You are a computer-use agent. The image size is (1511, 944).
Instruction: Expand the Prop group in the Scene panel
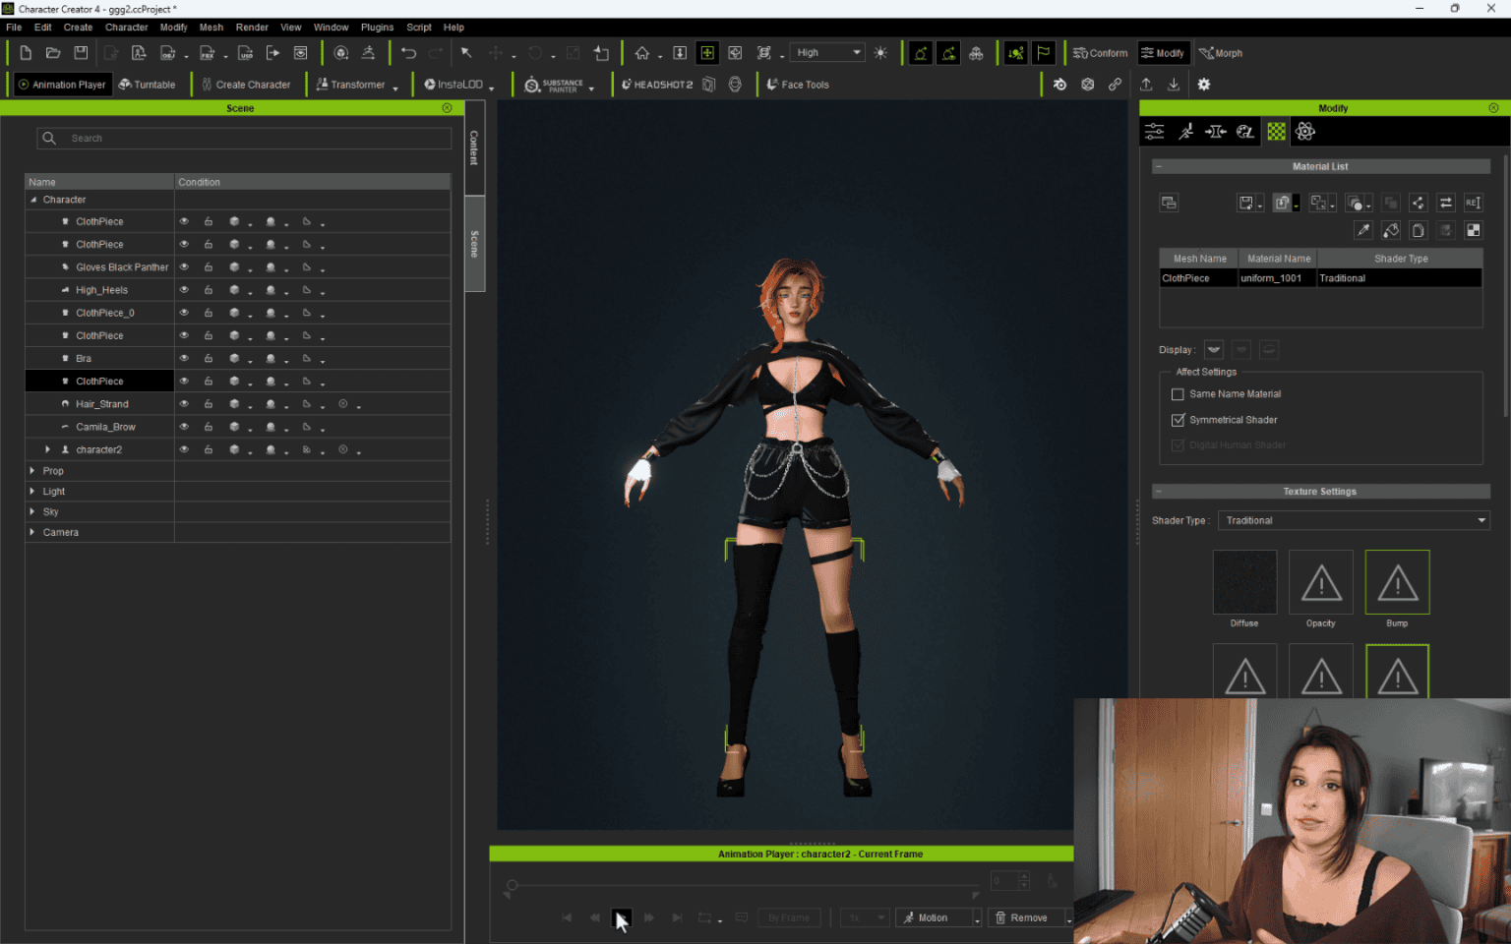pos(32,470)
